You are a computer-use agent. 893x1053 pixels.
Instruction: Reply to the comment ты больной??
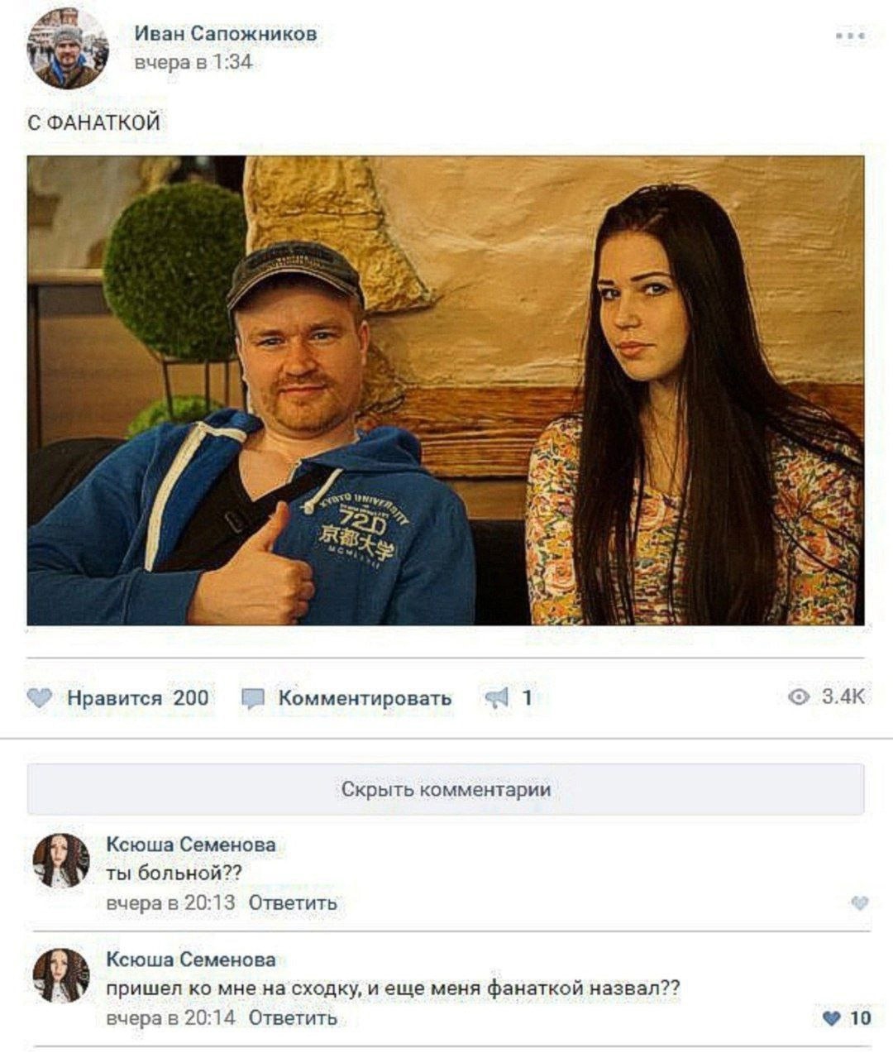pyautogui.click(x=293, y=902)
